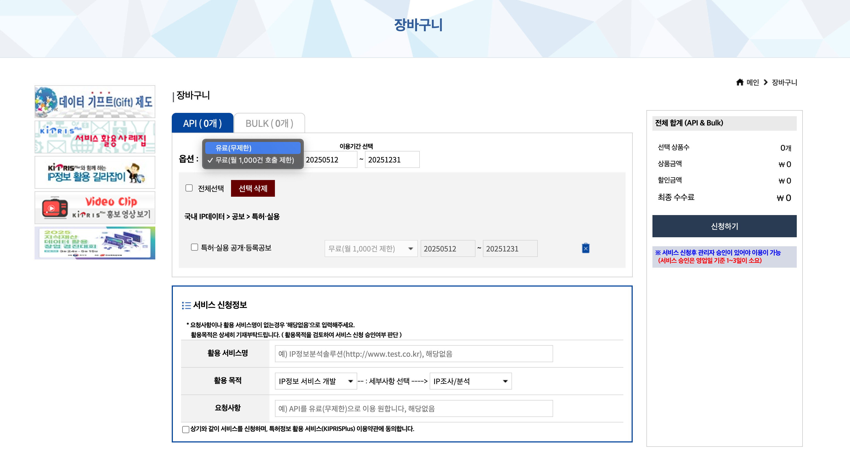
Task: Open the Video Clip 홍보 영상 보기 banner
Action: point(95,208)
